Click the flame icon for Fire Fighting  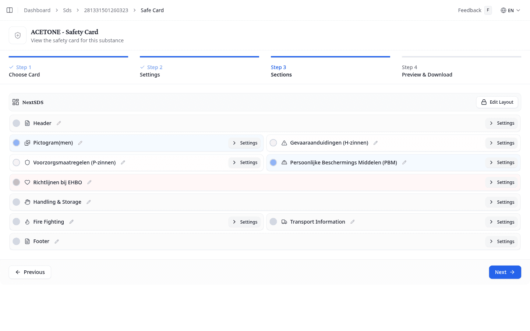click(27, 221)
